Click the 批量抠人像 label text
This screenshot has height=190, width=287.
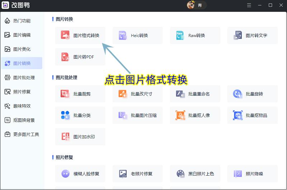tap(199, 116)
